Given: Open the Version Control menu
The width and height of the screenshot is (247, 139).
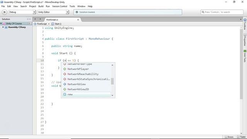Looking at the screenshot, I should point(59,6).
